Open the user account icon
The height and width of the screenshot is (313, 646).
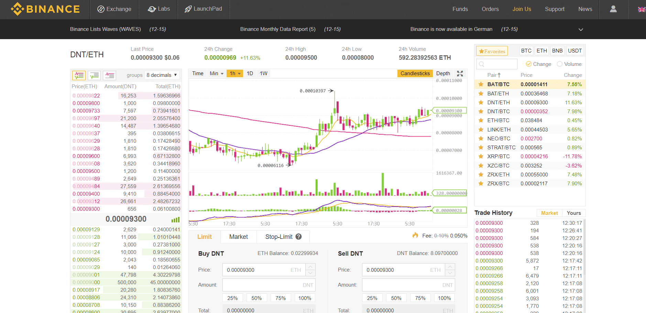pyautogui.click(x=613, y=9)
